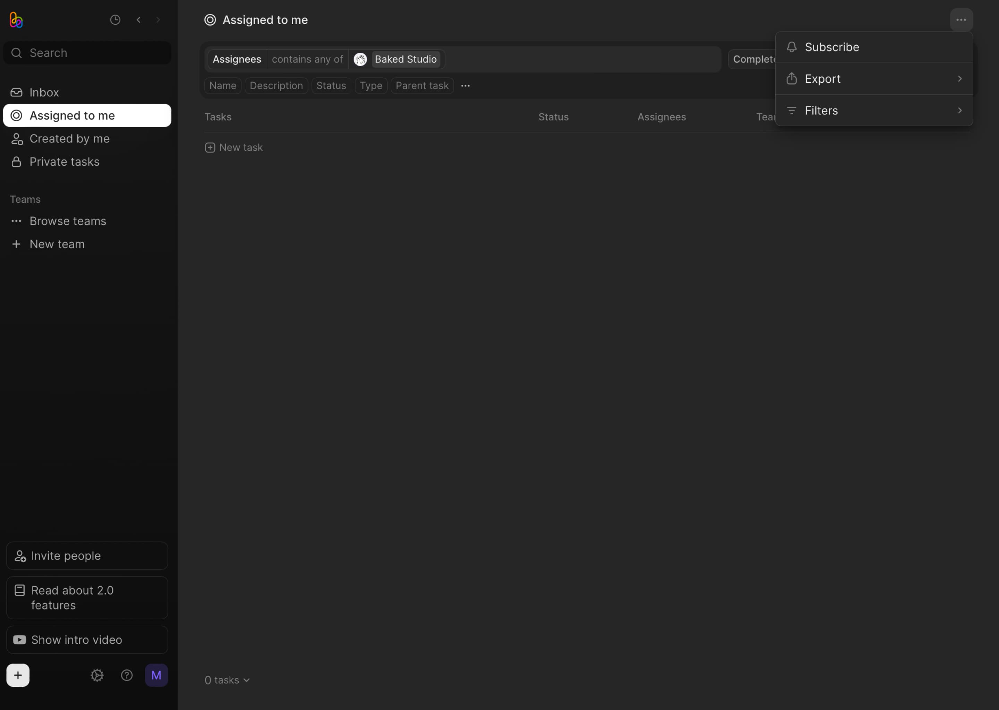This screenshot has width=999, height=710.
Task: Click the Assignees column header
Action: (661, 117)
